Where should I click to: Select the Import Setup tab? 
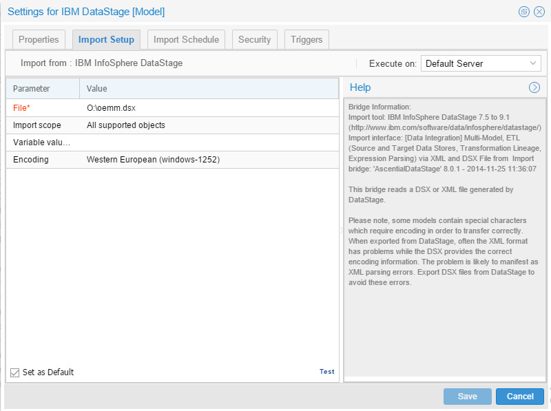[x=106, y=40]
